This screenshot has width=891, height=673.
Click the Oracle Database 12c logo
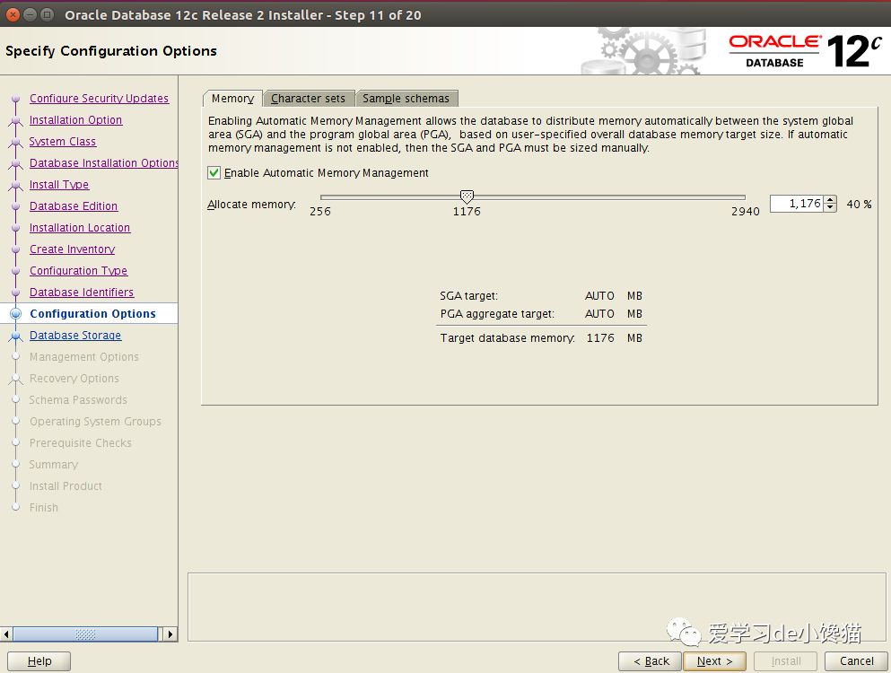[805, 50]
